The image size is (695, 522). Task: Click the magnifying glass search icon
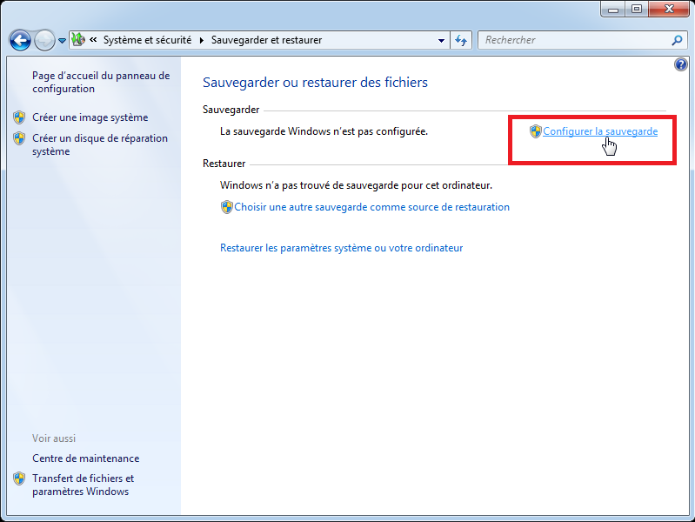click(677, 40)
